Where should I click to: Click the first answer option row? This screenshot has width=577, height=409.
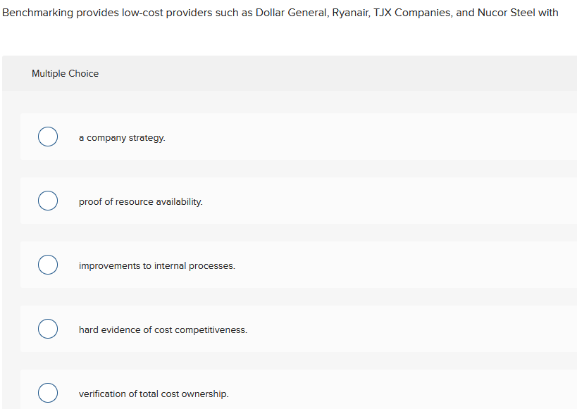282,137
